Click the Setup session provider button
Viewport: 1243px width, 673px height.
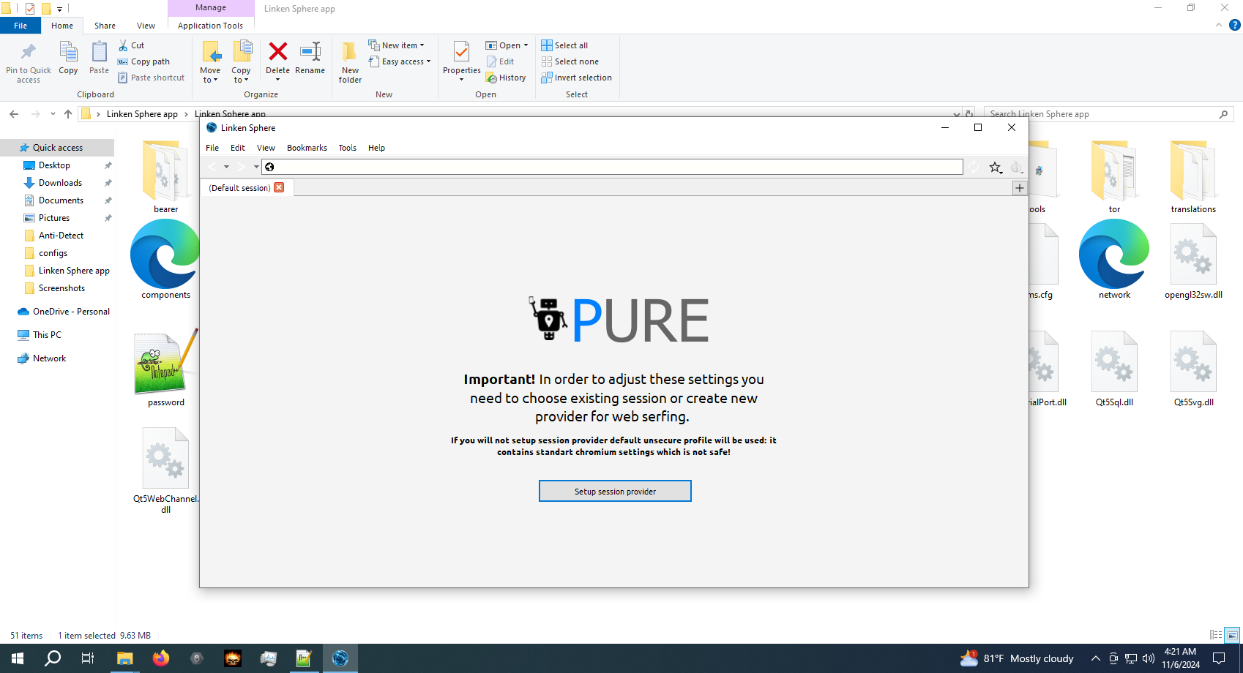(615, 492)
